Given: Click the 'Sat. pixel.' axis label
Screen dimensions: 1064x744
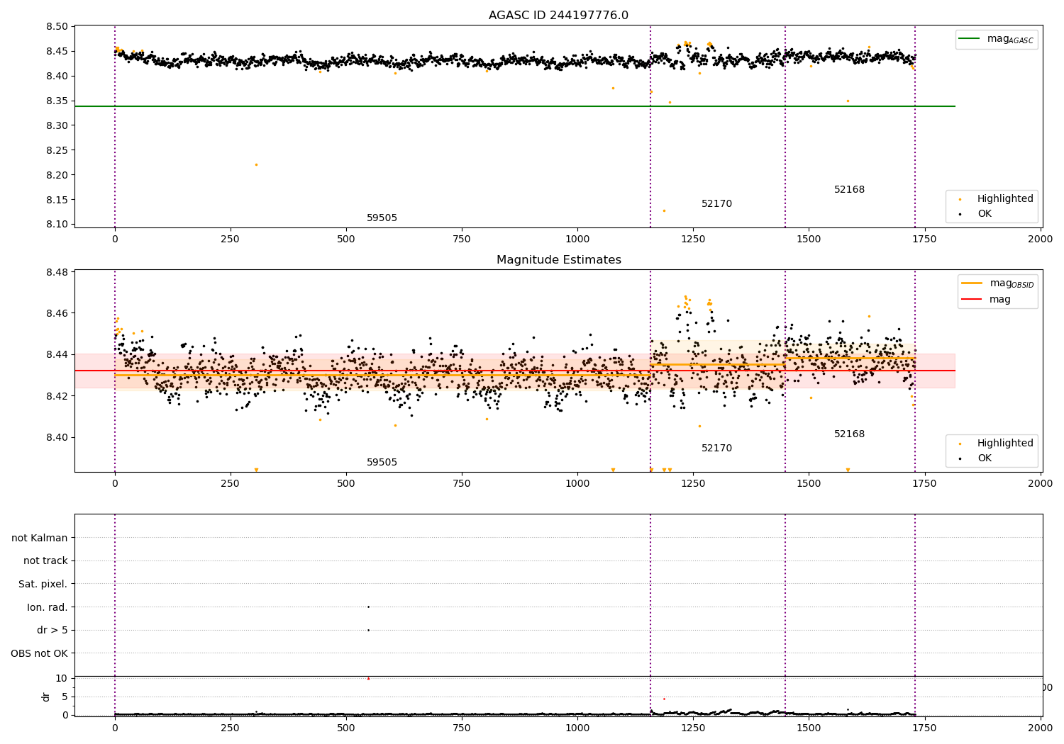Looking at the screenshot, I should tap(43, 585).
